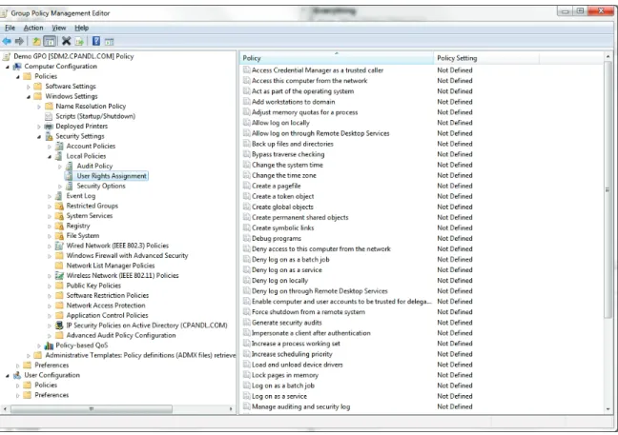The height and width of the screenshot is (435, 618).
Task: Expand the Administrative Templates node
Action: [29, 356]
